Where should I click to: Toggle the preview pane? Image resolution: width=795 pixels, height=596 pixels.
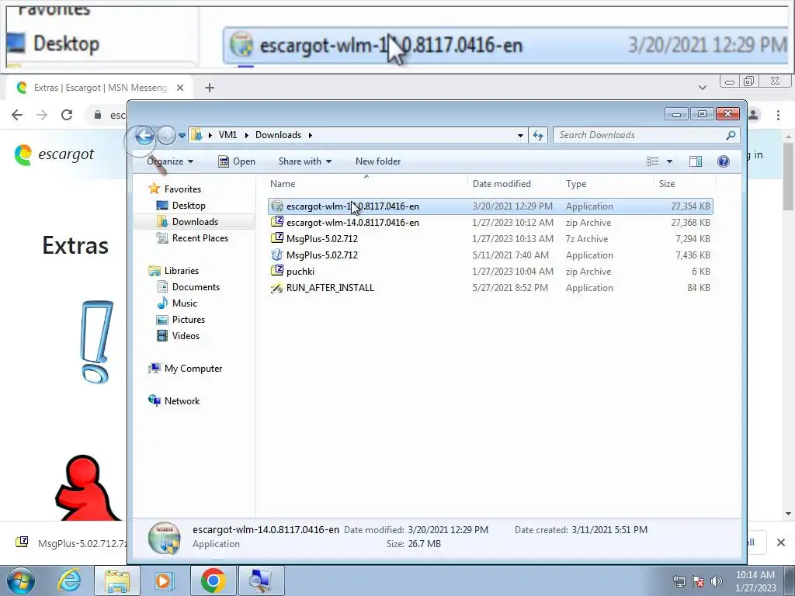[696, 161]
